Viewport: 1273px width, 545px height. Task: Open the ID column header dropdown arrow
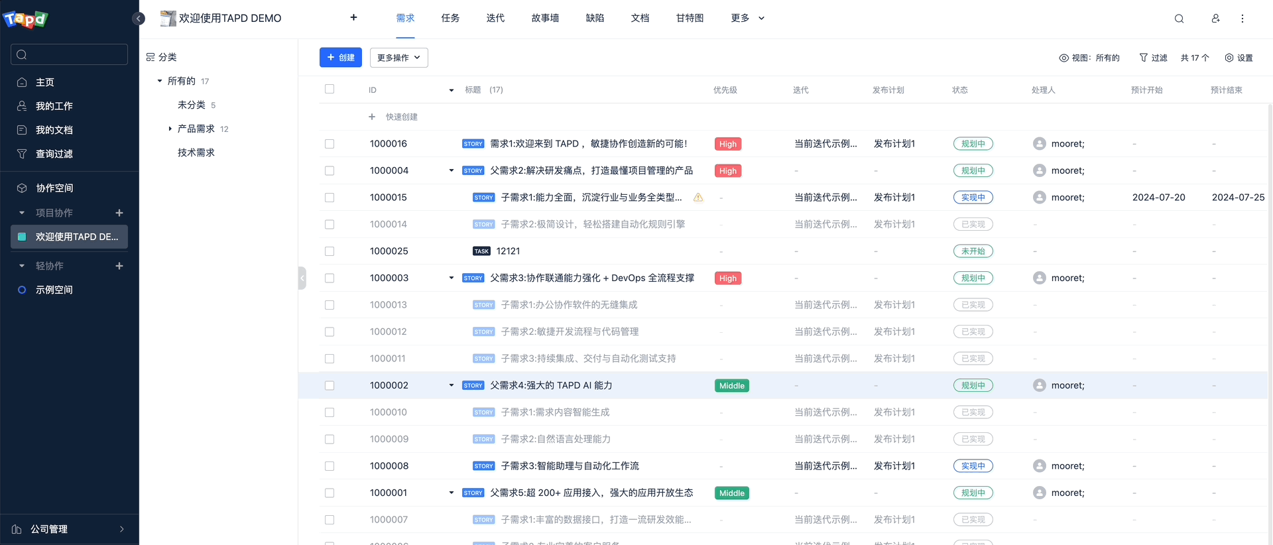tap(452, 90)
